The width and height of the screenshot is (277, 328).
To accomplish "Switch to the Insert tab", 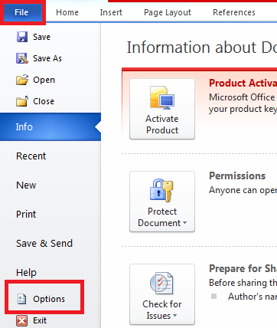I will [x=111, y=12].
